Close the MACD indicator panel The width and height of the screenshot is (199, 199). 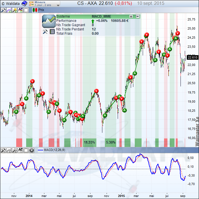point(32,150)
